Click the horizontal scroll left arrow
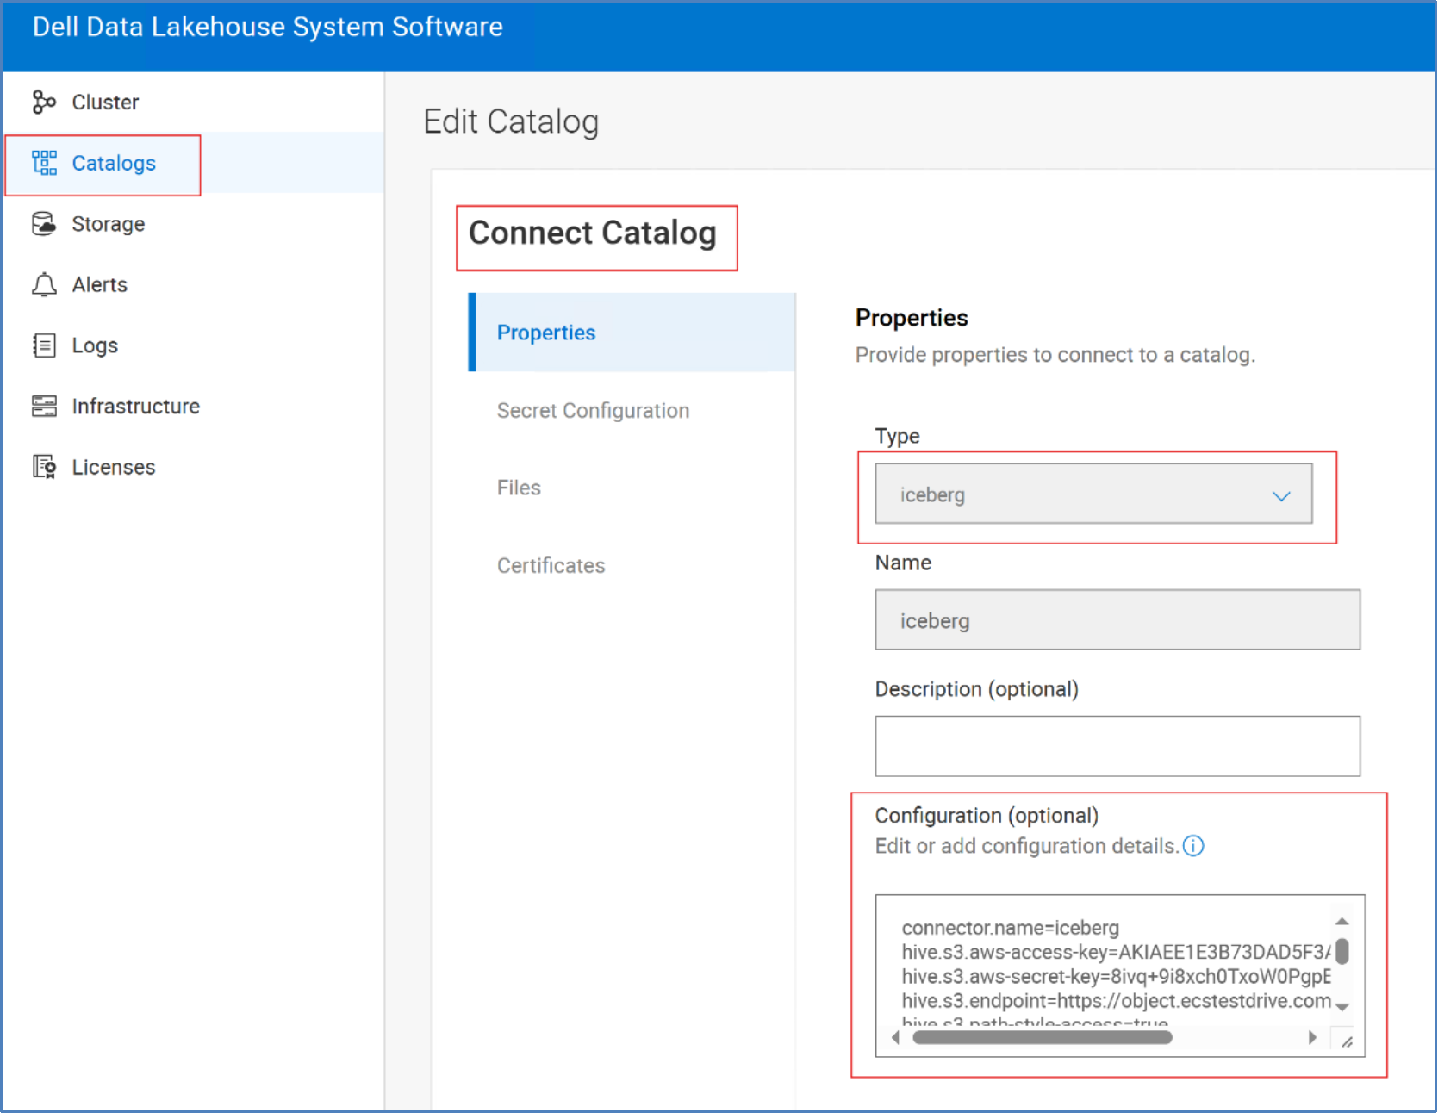This screenshot has height=1113, width=1438. (x=896, y=1037)
